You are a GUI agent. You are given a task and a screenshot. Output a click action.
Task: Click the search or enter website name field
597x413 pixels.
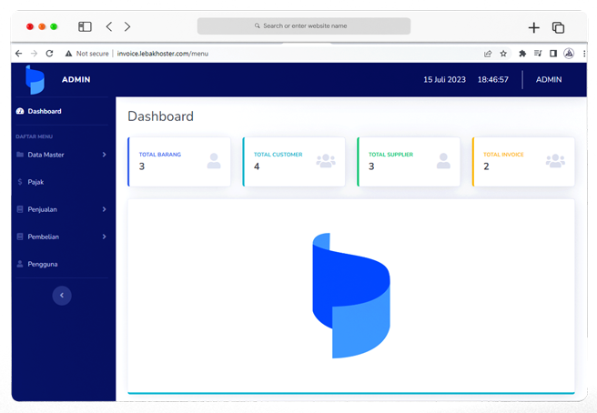click(304, 26)
